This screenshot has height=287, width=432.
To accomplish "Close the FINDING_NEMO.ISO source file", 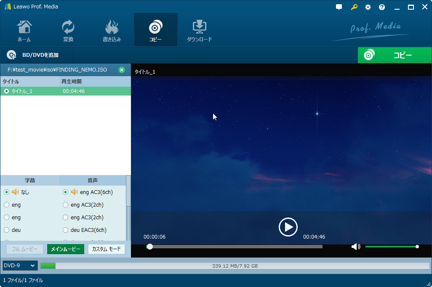I will [x=122, y=70].
